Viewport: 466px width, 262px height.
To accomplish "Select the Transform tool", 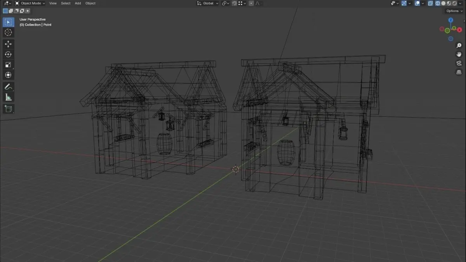I will coord(9,75).
